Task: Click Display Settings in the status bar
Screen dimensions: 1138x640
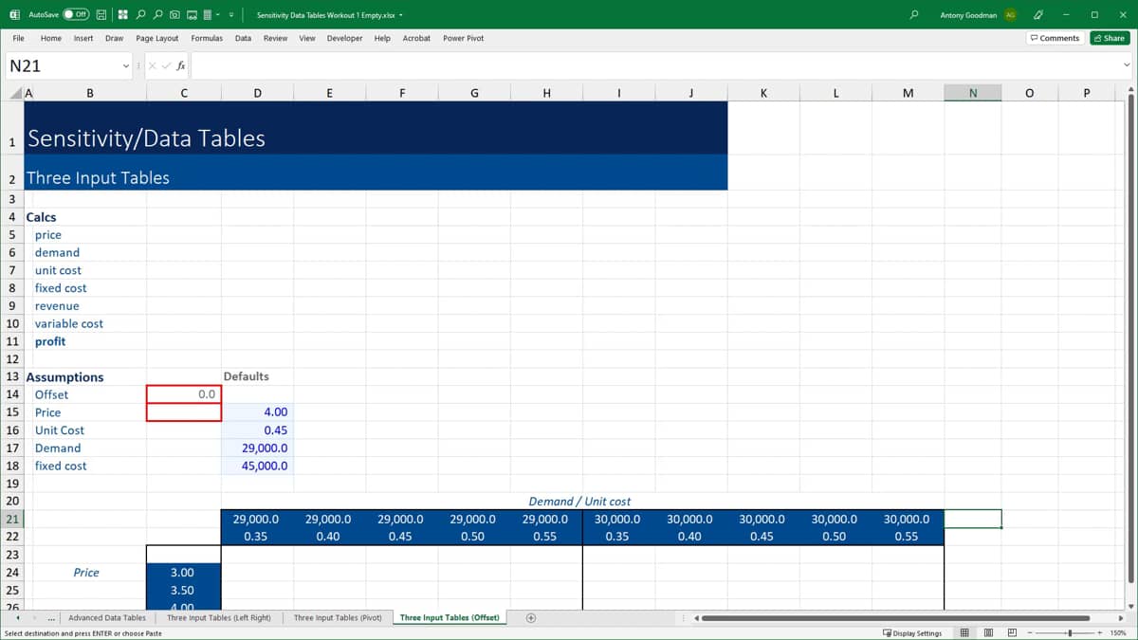Action: (x=911, y=633)
